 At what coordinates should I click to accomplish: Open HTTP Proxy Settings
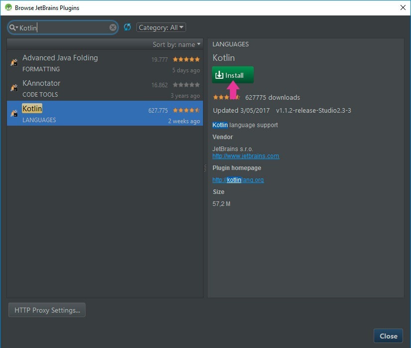[47, 310]
